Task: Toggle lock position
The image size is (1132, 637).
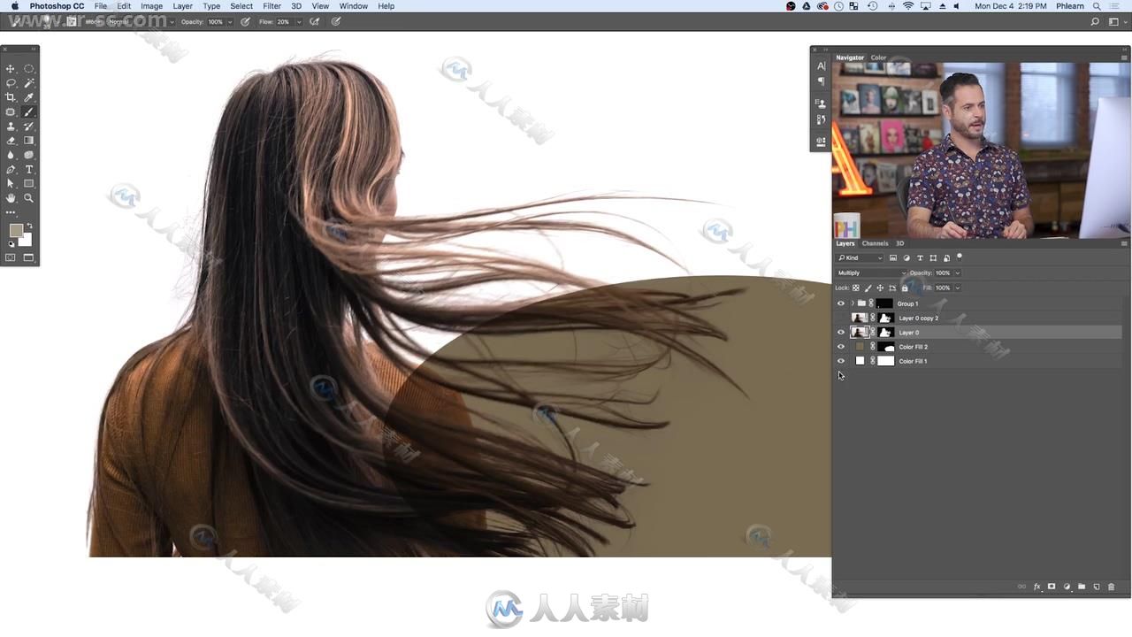Action: (880, 288)
